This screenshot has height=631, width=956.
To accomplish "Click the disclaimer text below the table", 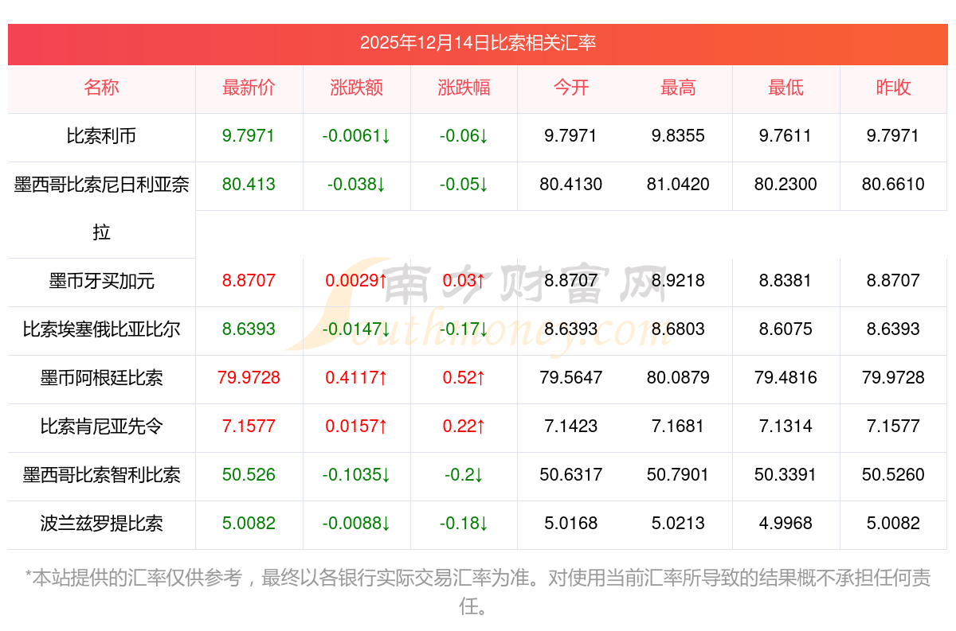I will (478, 592).
